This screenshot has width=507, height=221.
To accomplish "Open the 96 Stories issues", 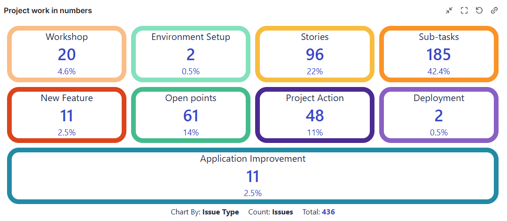I will click(x=315, y=55).
